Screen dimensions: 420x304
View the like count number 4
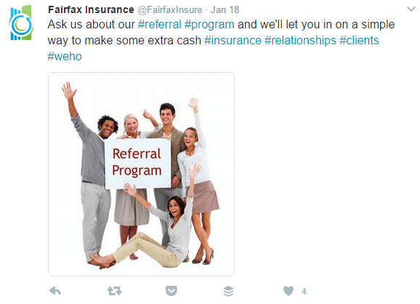[304, 292]
